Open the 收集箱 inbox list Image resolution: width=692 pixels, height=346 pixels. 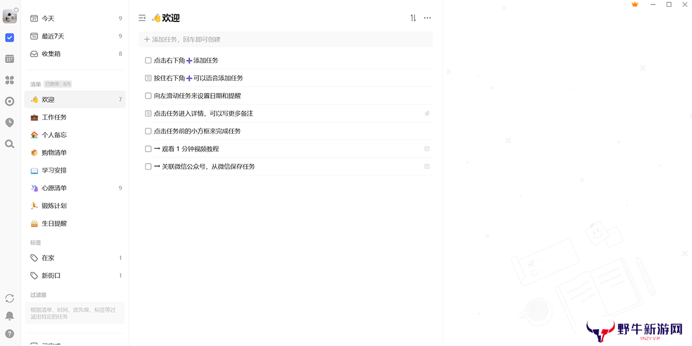coord(75,54)
